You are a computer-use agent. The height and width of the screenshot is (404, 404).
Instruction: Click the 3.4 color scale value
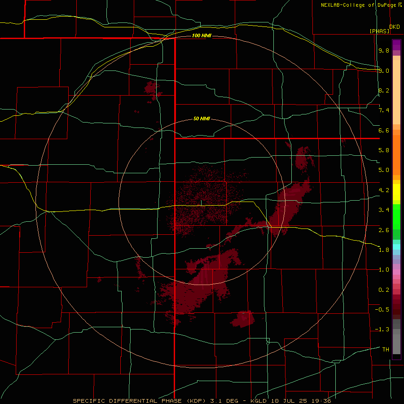(384, 210)
